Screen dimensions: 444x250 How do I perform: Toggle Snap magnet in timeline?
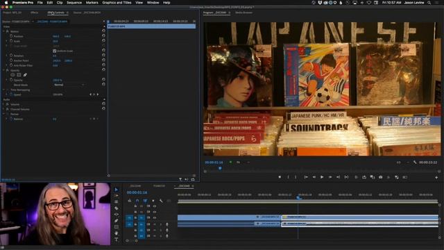point(137,201)
